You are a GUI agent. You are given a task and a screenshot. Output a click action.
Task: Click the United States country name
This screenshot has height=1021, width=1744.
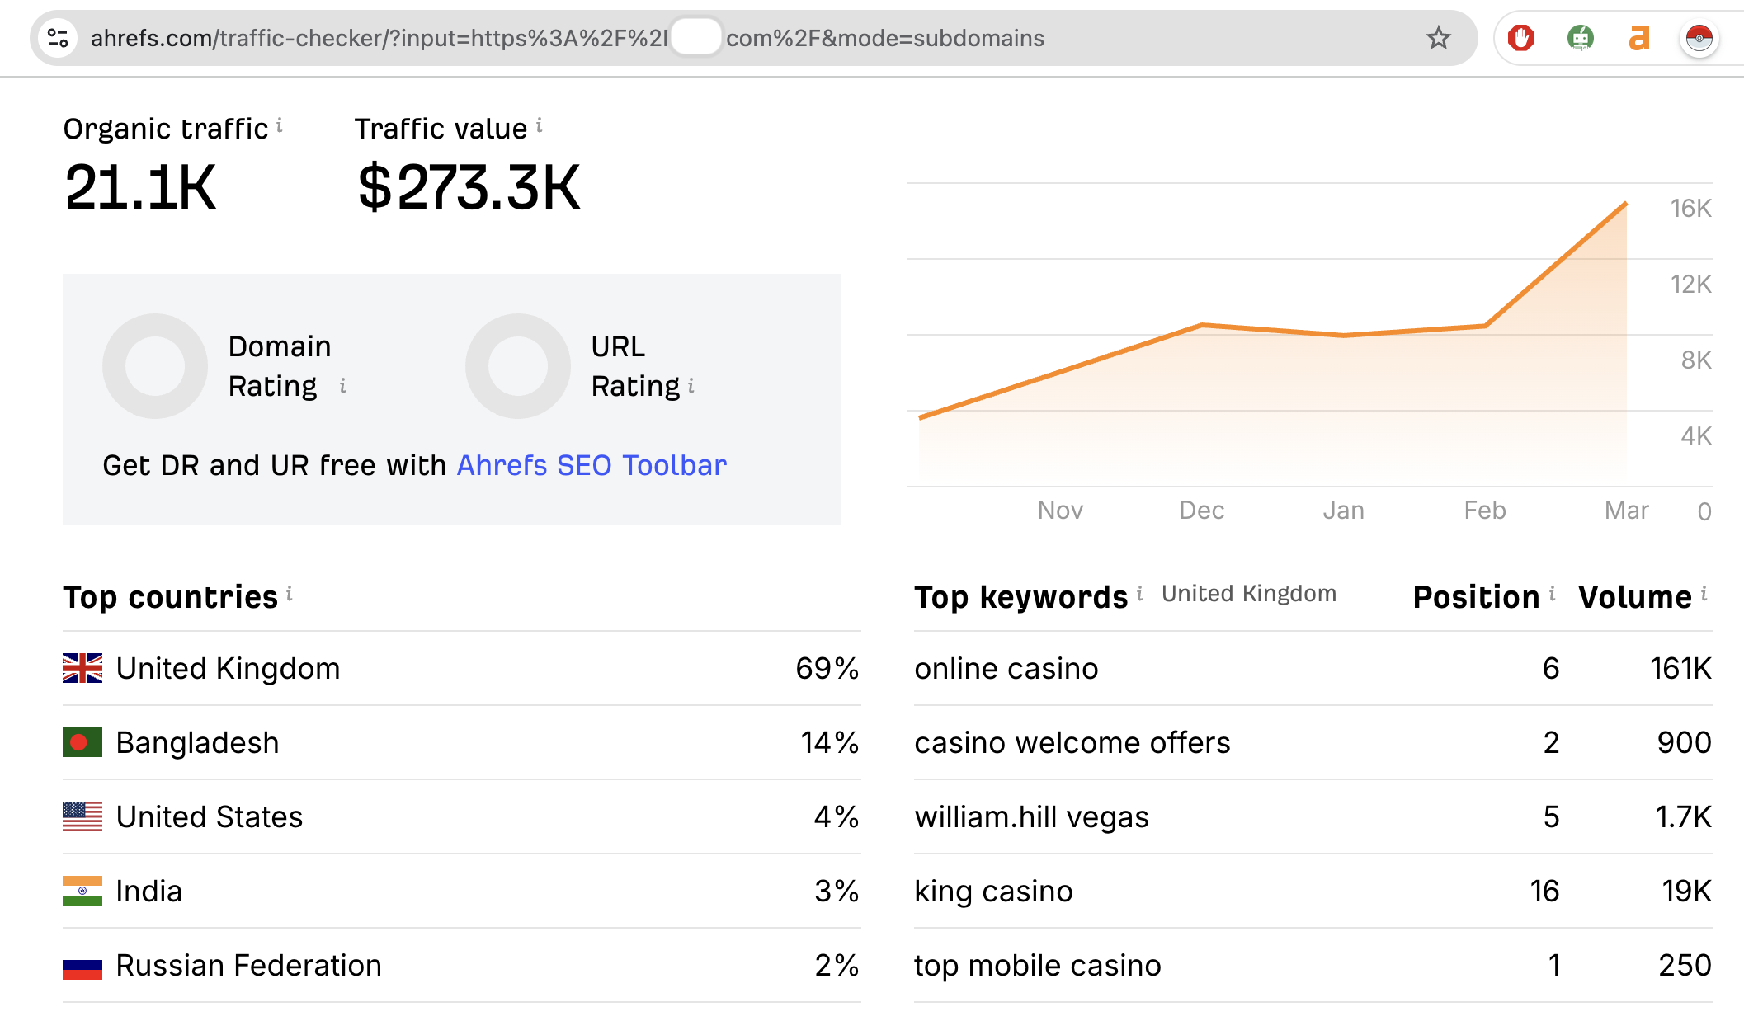[x=210, y=816]
